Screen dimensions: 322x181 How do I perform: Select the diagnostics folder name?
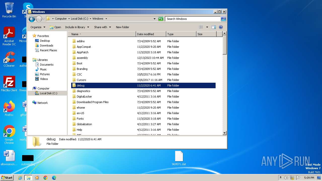[84, 91]
